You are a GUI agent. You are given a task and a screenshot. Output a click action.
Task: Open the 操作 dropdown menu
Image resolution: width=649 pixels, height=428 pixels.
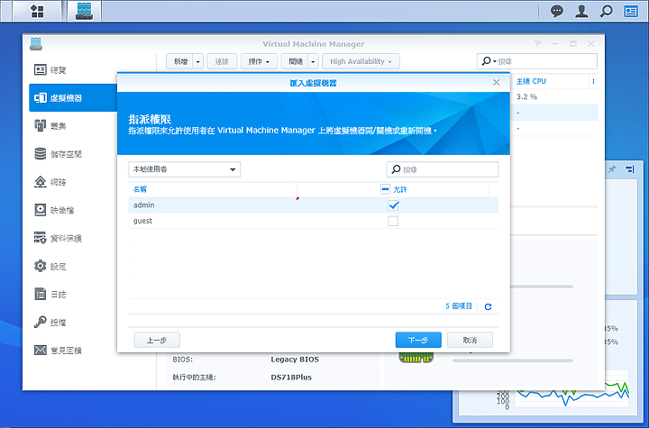(x=259, y=61)
